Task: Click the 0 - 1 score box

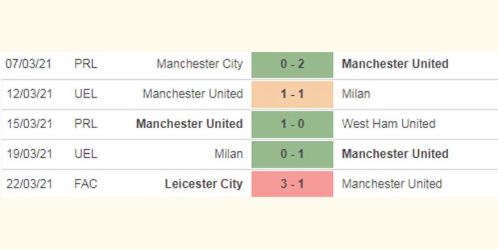Action: coord(292,154)
